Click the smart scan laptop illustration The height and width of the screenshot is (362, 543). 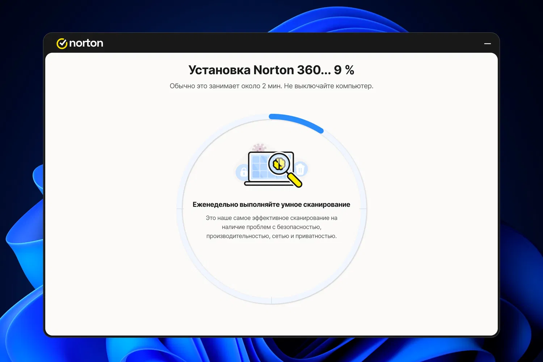(271, 166)
